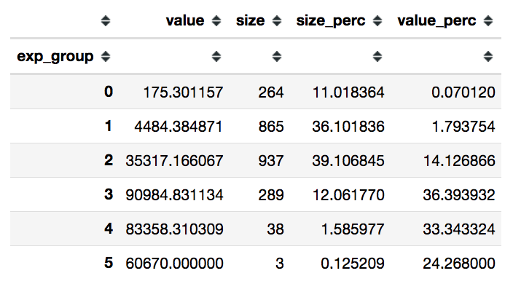Click size cell 937
This screenshot has height=284, width=513.
pos(271,161)
